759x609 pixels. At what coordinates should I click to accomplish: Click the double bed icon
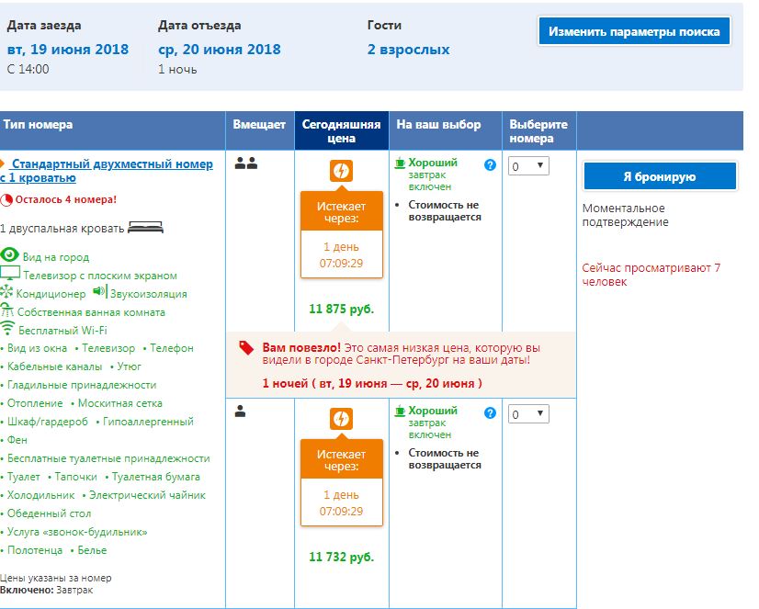[x=145, y=227]
